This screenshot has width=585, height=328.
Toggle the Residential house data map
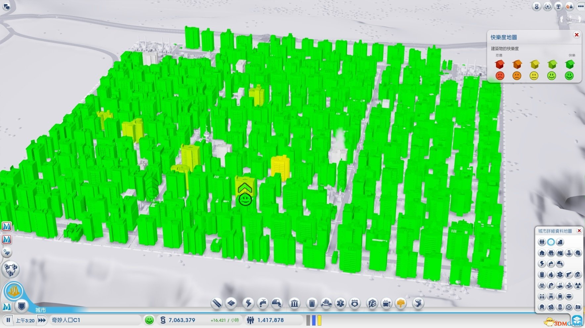(x=542, y=253)
